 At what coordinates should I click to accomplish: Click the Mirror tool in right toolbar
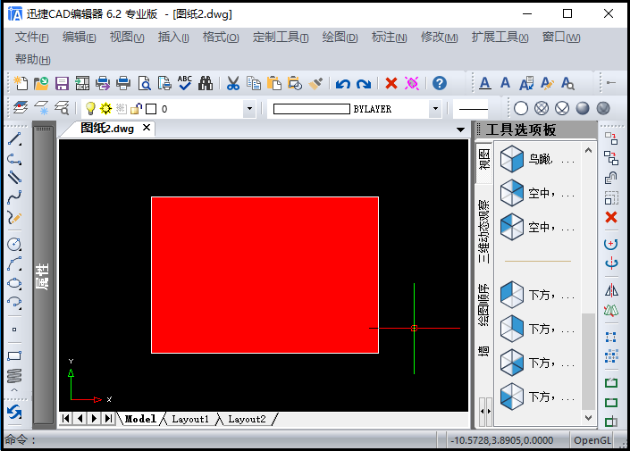[611, 290]
